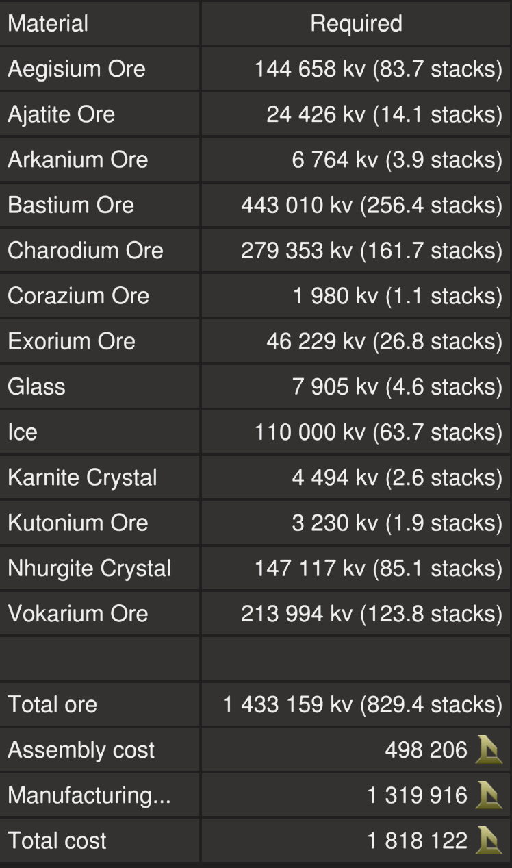
Task: Click the currency icon beside Total cost
Action: point(489,841)
